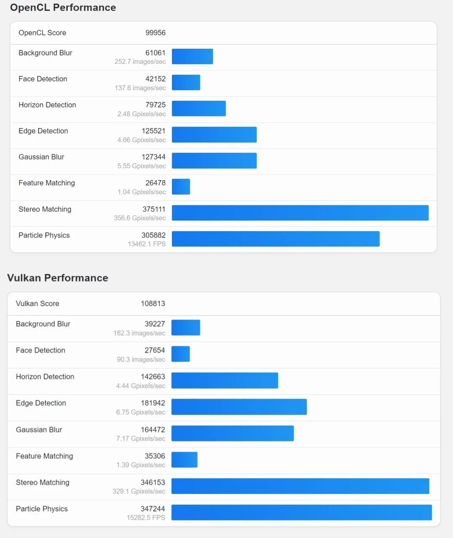Viewport: 453px width, 538px height.
Task: Select the OpenCL Score label
Action: click(x=42, y=33)
